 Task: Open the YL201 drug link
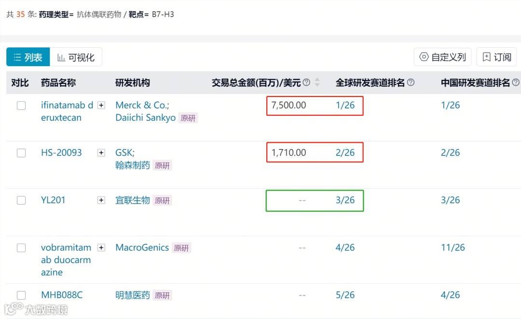53,200
